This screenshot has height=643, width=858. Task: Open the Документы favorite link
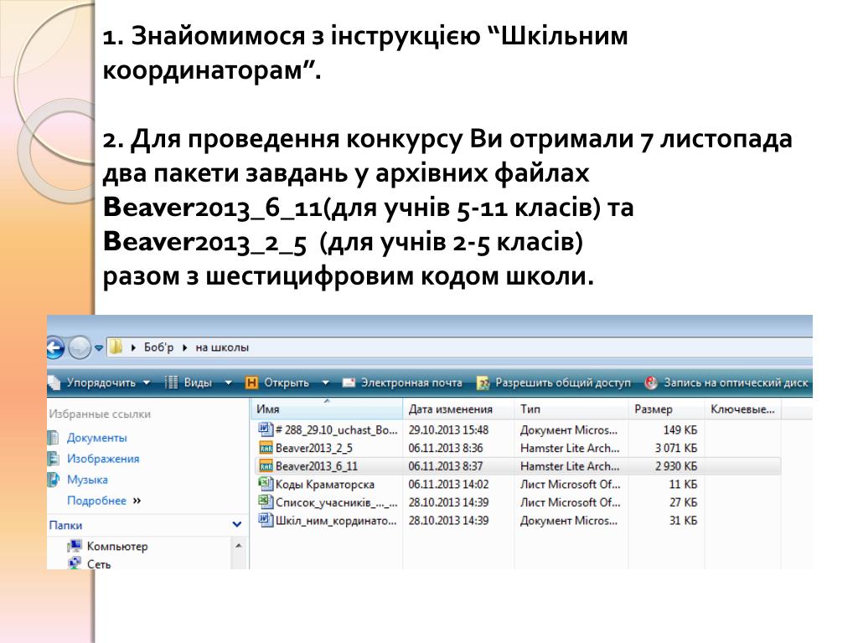97,438
